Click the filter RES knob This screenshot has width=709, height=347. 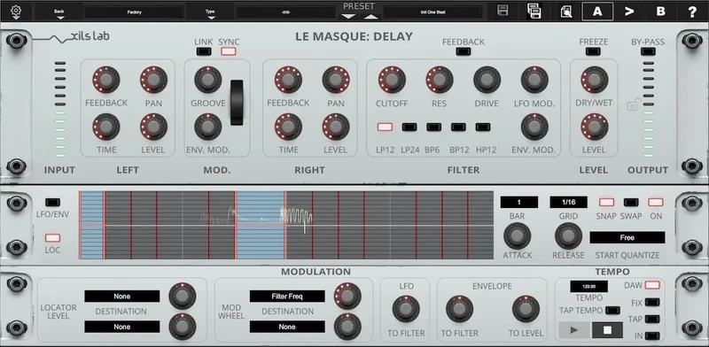[x=439, y=80]
